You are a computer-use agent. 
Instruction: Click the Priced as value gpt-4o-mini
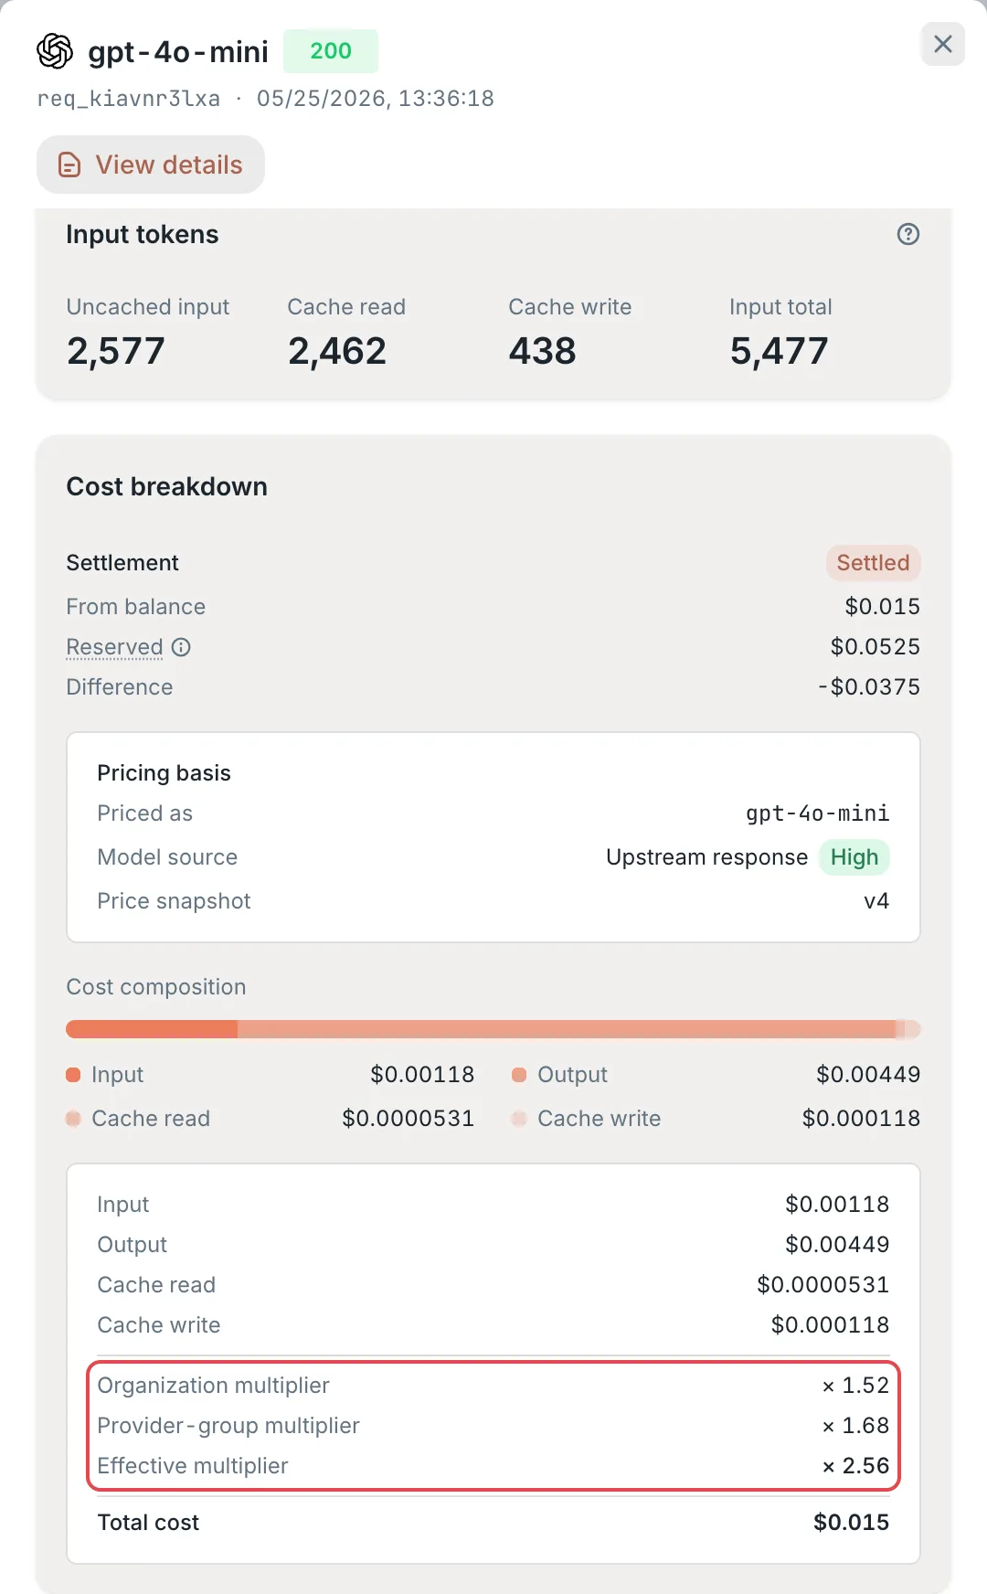(818, 813)
